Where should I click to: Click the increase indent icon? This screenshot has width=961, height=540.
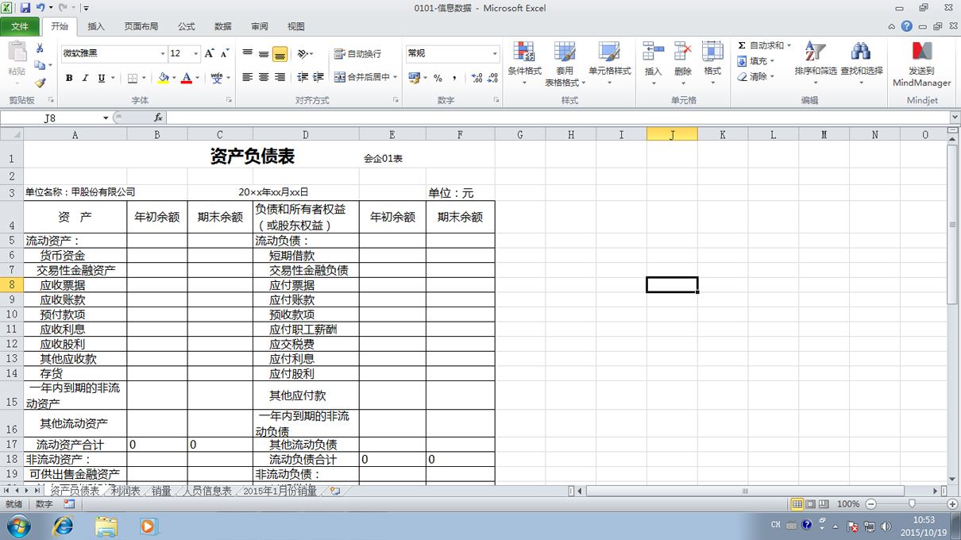coord(318,77)
